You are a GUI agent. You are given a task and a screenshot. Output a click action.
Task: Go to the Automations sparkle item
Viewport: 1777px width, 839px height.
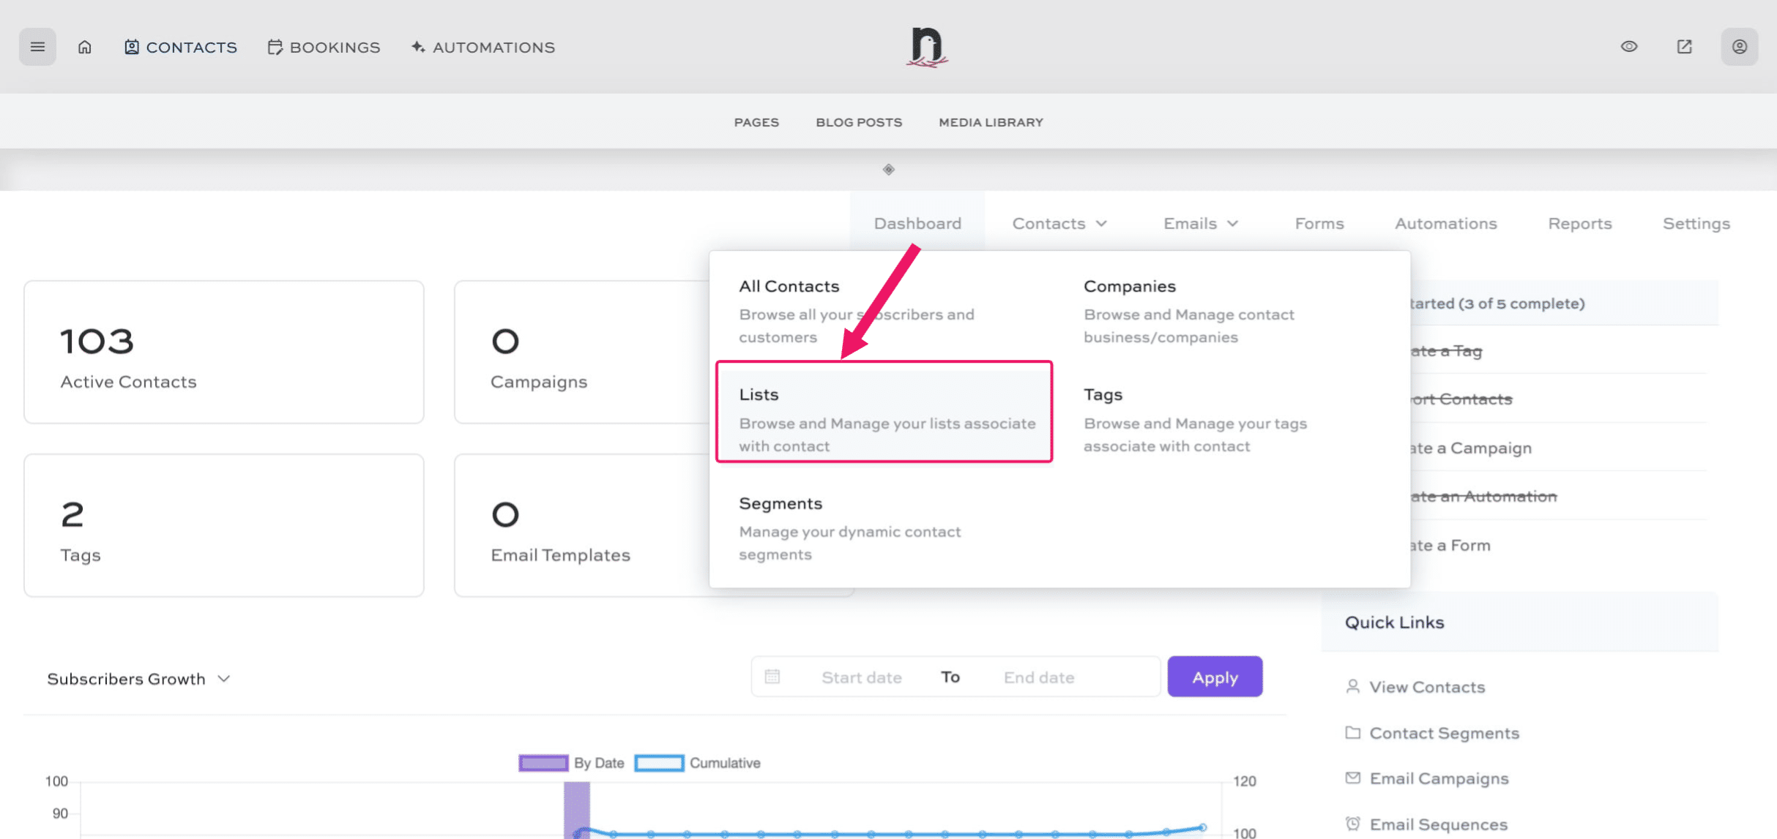tap(483, 47)
